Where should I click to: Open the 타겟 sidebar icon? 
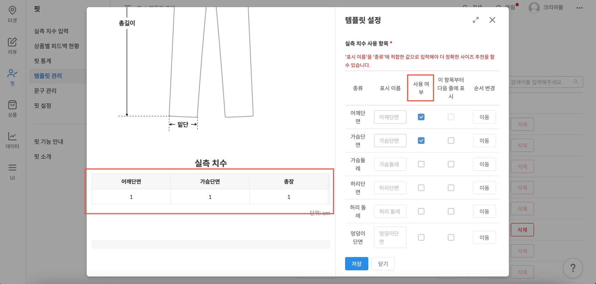[12, 14]
